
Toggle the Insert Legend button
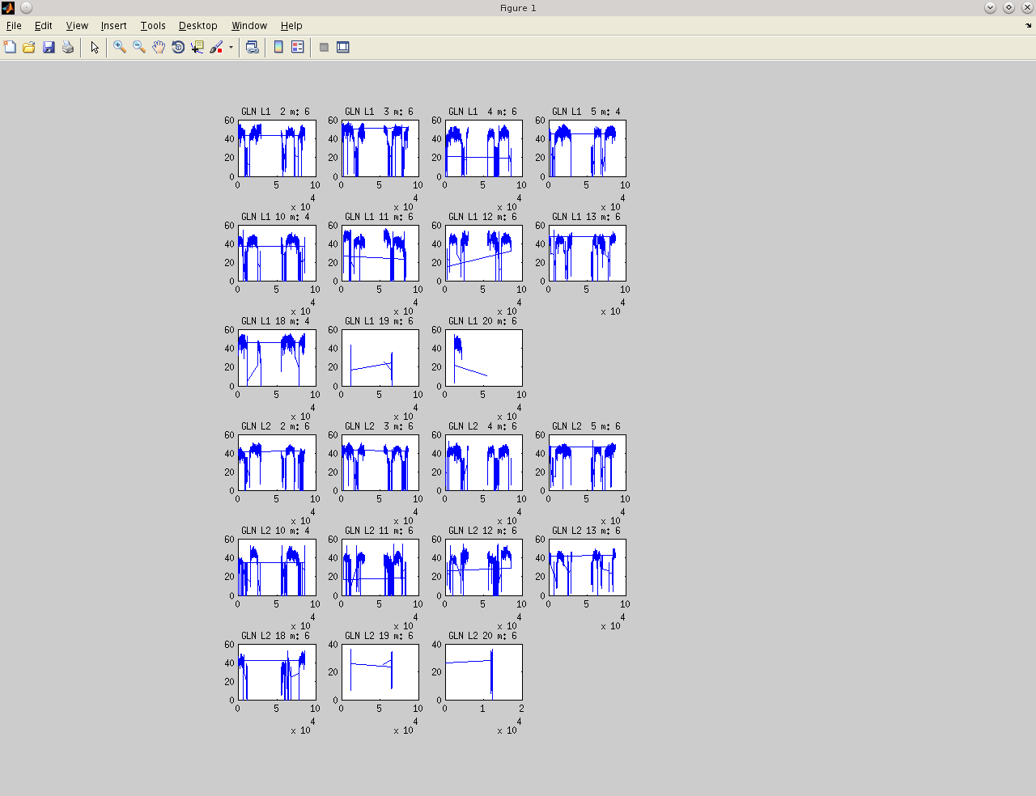(x=298, y=47)
